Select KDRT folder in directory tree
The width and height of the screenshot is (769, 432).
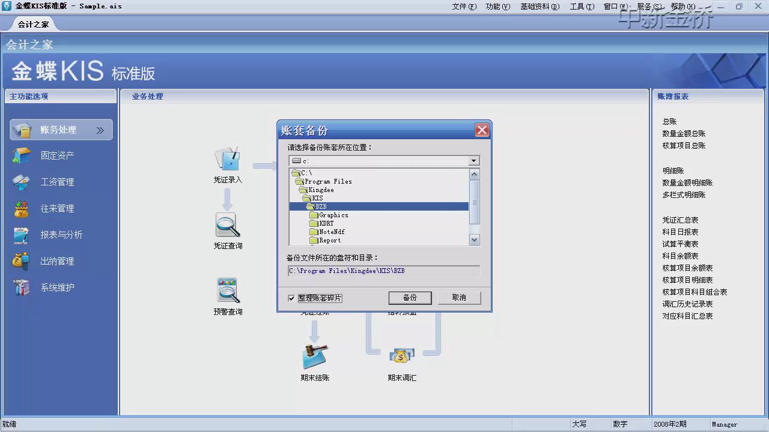(x=326, y=223)
